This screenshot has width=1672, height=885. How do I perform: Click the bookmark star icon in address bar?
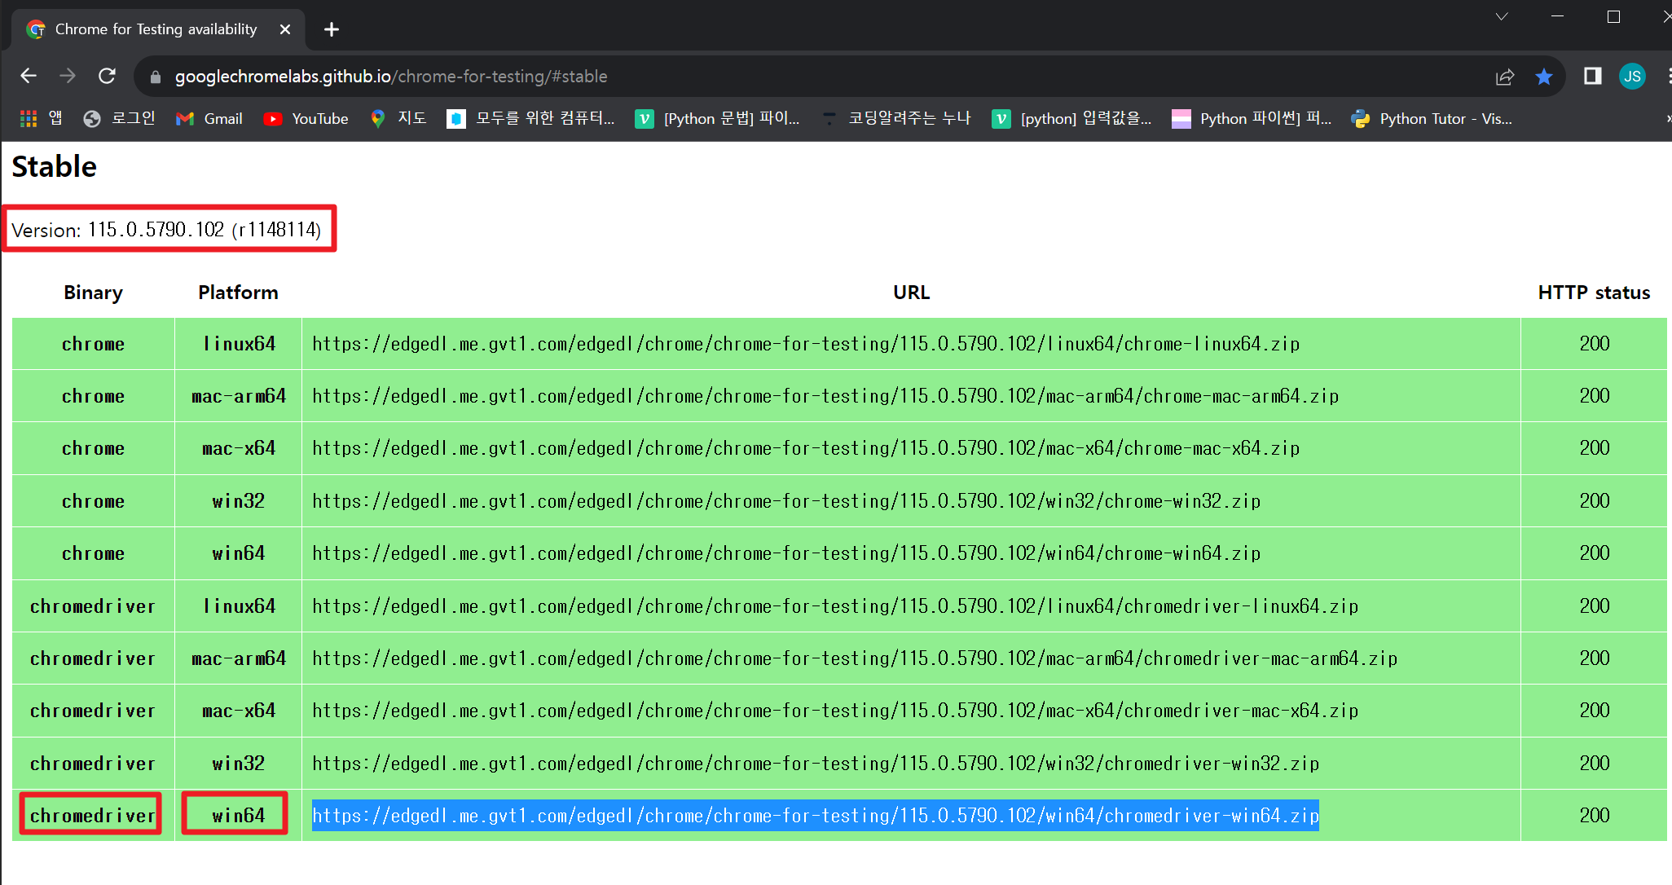[1544, 77]
